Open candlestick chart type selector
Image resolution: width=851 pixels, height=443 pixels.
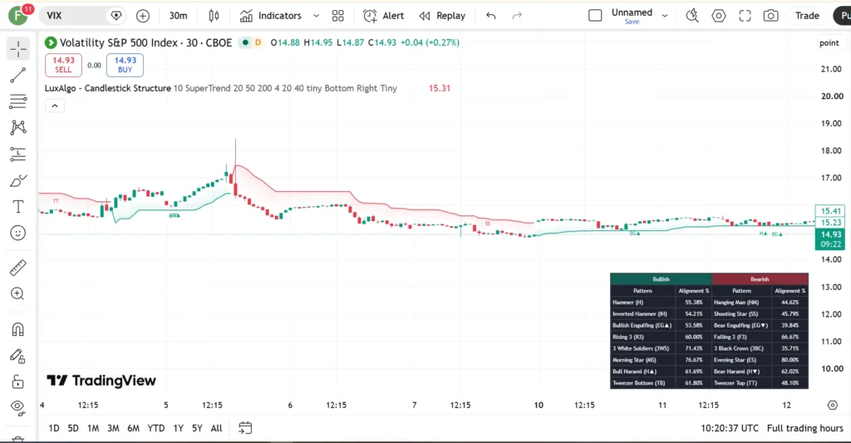click(214, 16)
